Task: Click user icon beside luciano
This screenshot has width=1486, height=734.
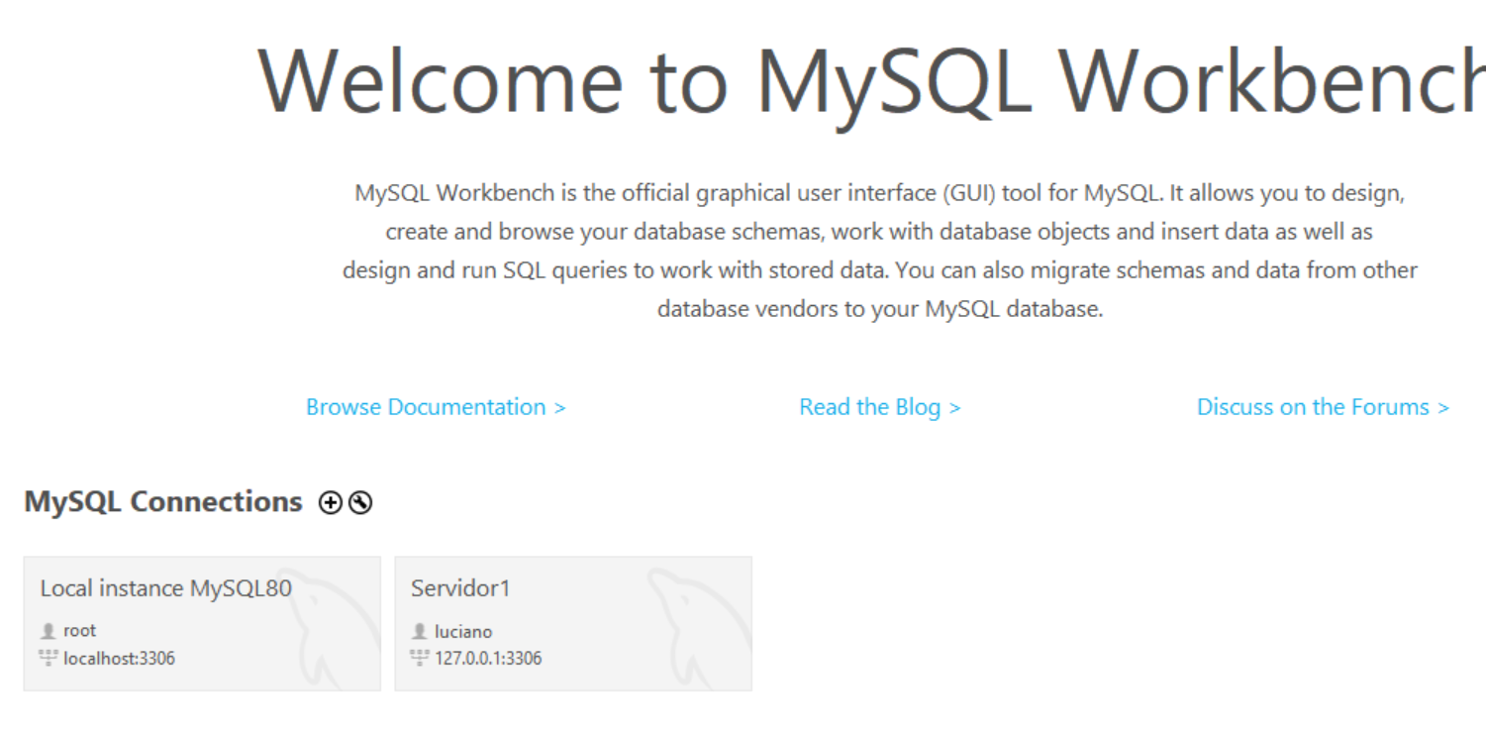Action: [x=419, y=631]
